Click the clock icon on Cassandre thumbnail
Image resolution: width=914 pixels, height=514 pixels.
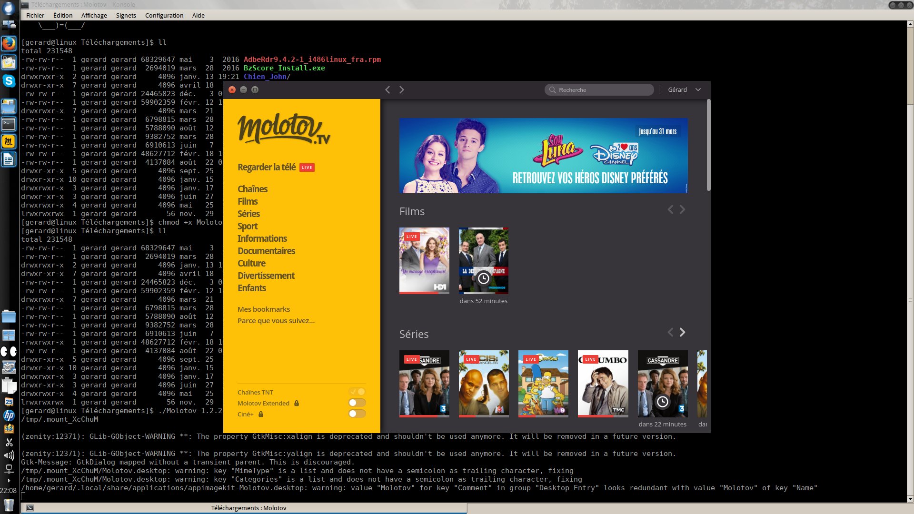point(662,402)
